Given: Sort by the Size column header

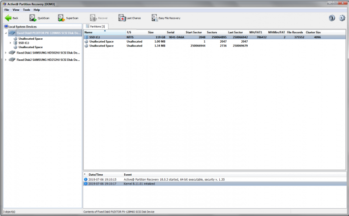Looking at the screenshot, I should pos(156,32).
